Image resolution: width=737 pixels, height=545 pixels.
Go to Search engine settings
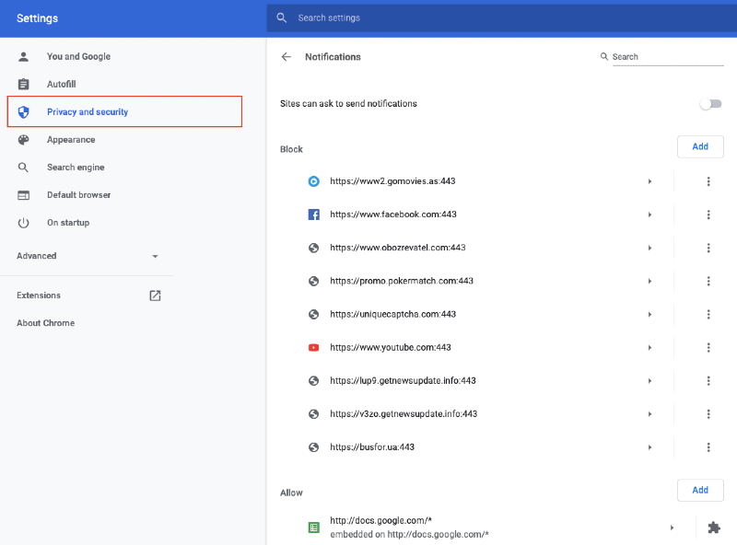coord(76,168)
